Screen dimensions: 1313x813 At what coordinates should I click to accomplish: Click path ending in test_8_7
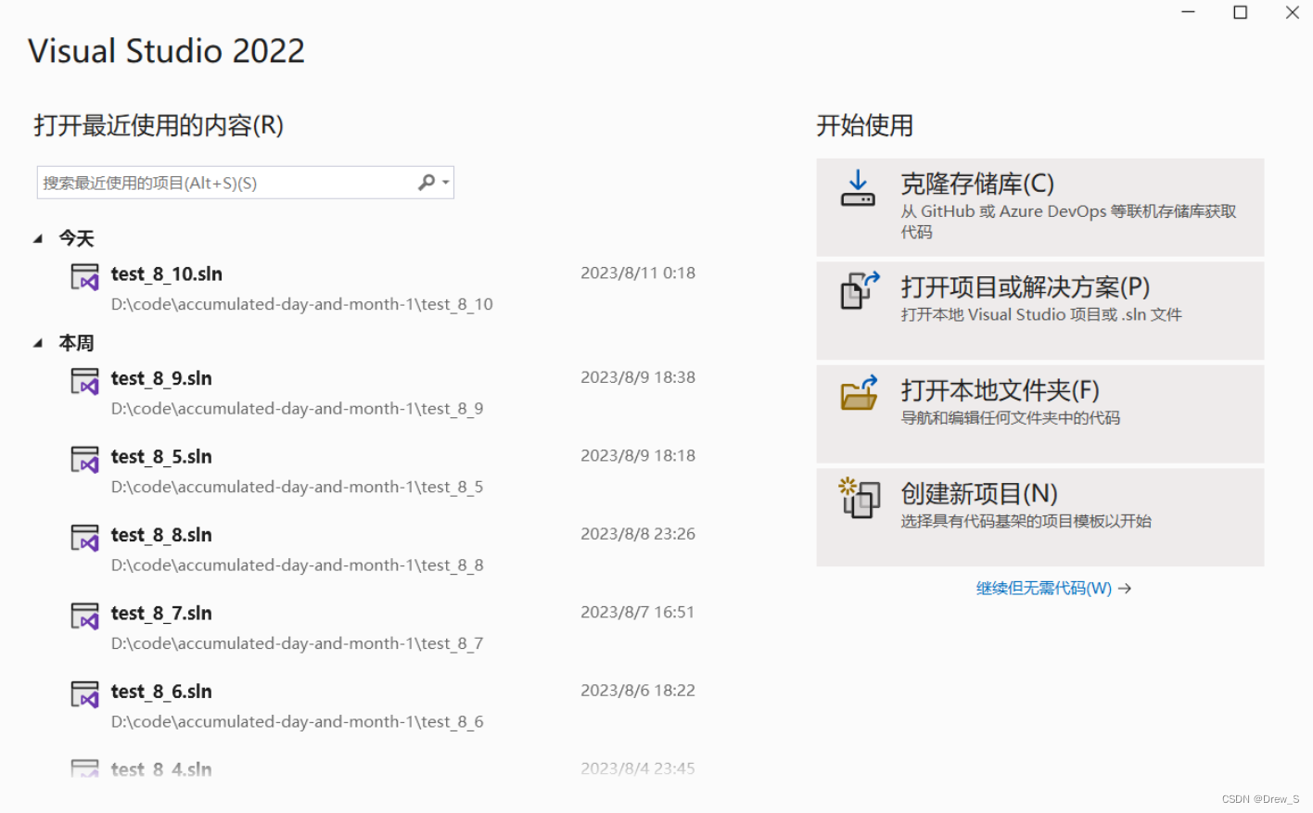click(x=297, y=643)
